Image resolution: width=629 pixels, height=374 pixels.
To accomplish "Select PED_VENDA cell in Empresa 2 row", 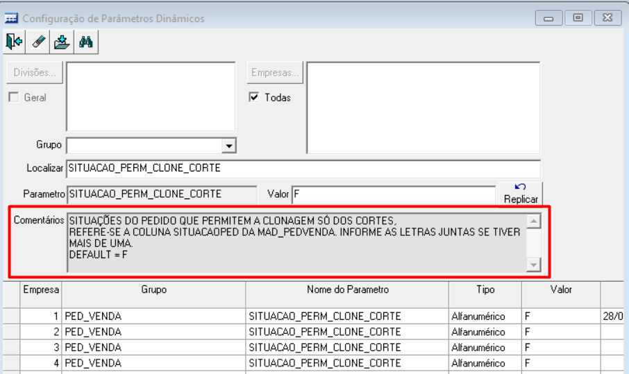I will [x=153, y=332].
